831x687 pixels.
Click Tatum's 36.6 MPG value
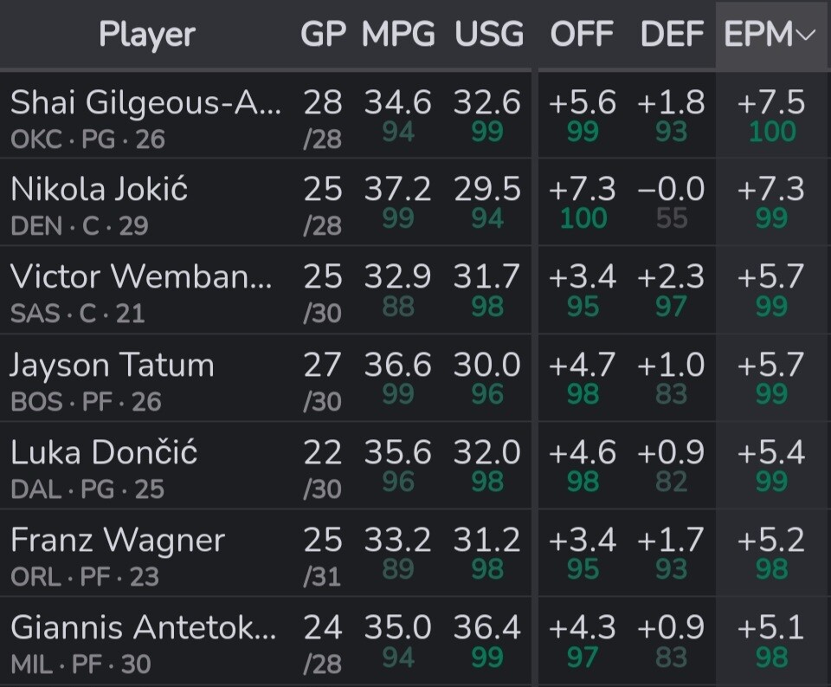[x=397, y=365]
